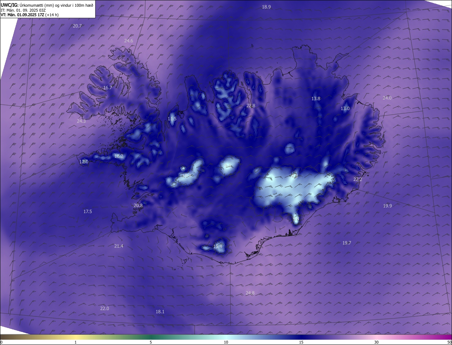This screenshot has height=345, width=452.
Task: Click the 12.0 value at the peninsula tip
Action: [x=84, y=162]
